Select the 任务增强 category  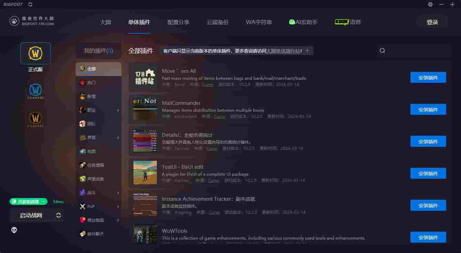coord(98,165)
